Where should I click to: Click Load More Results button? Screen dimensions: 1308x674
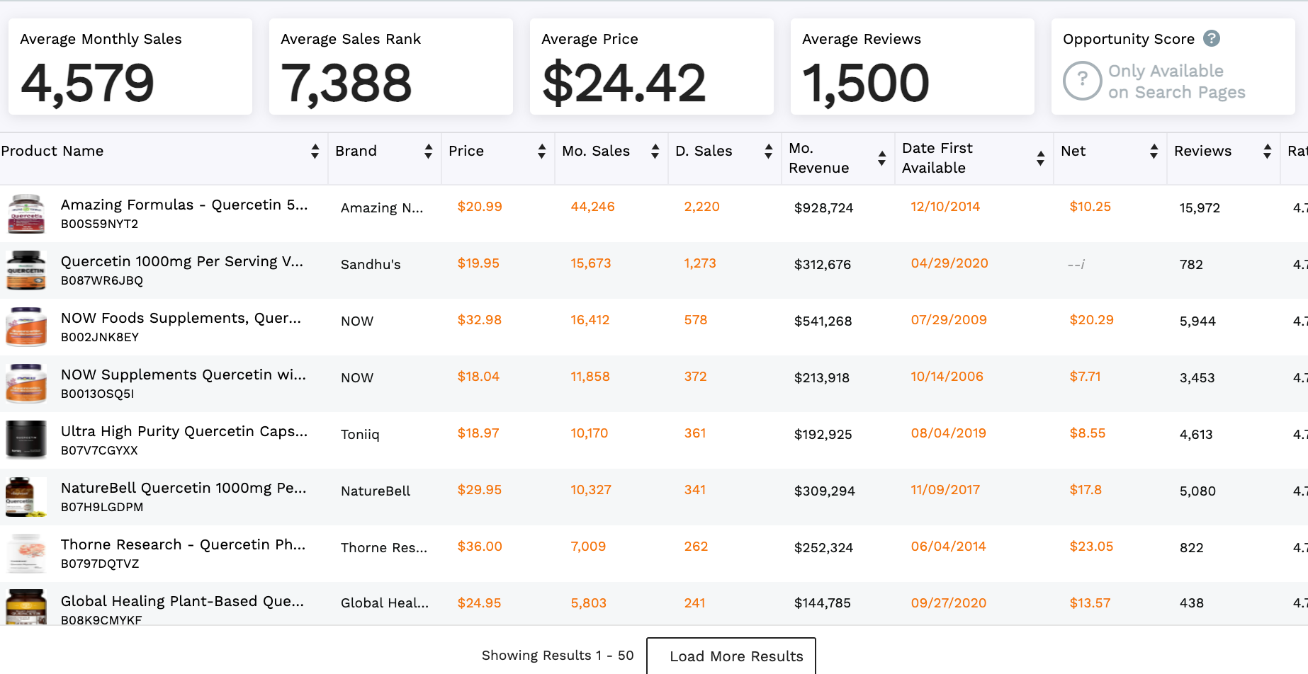coord(731,656)
